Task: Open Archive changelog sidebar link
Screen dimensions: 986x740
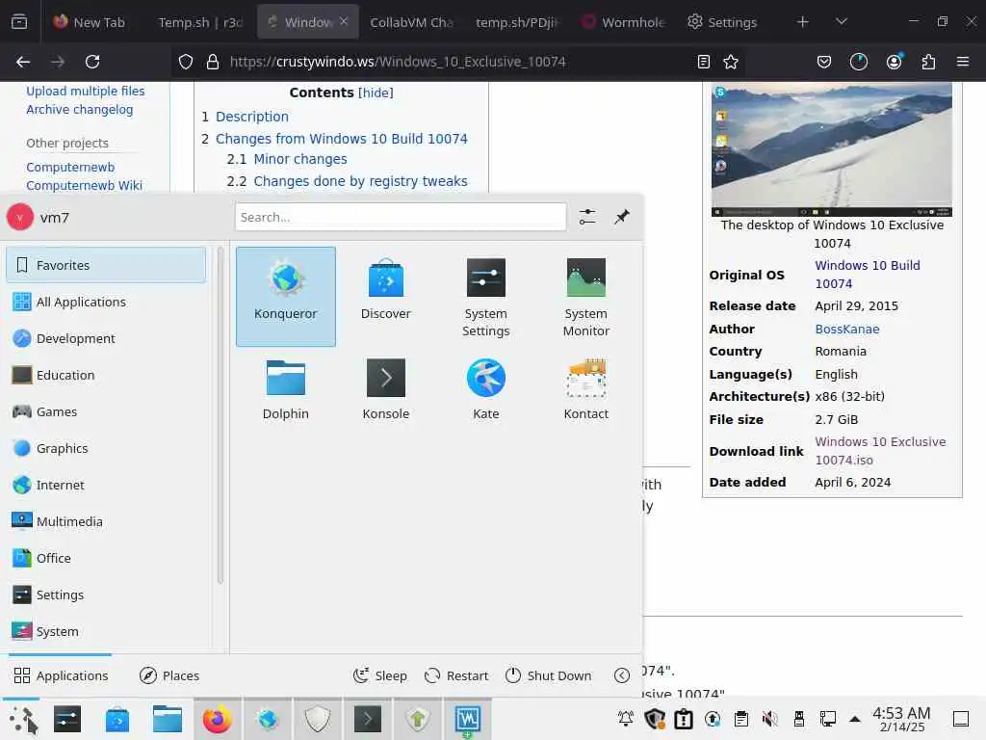Action: (x=79, y=110)
